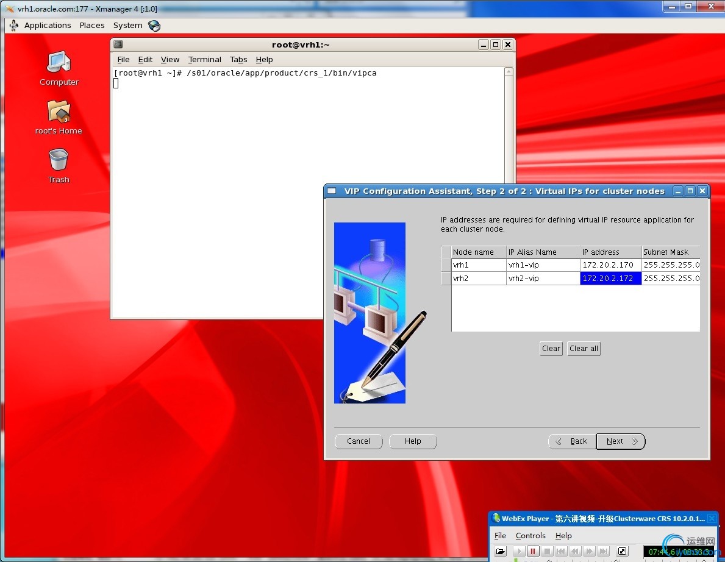Open terminal File menu

[x=123, y=59]
